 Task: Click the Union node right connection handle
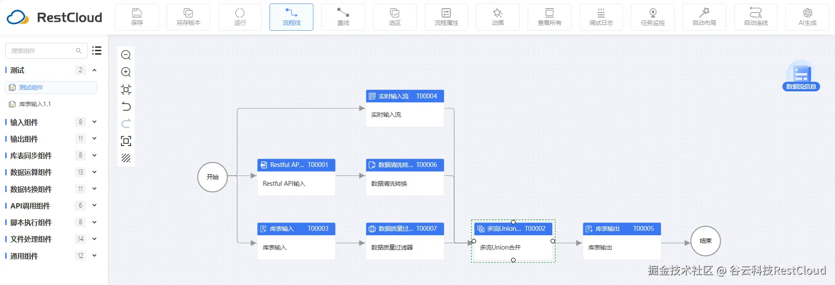(553, 241)
